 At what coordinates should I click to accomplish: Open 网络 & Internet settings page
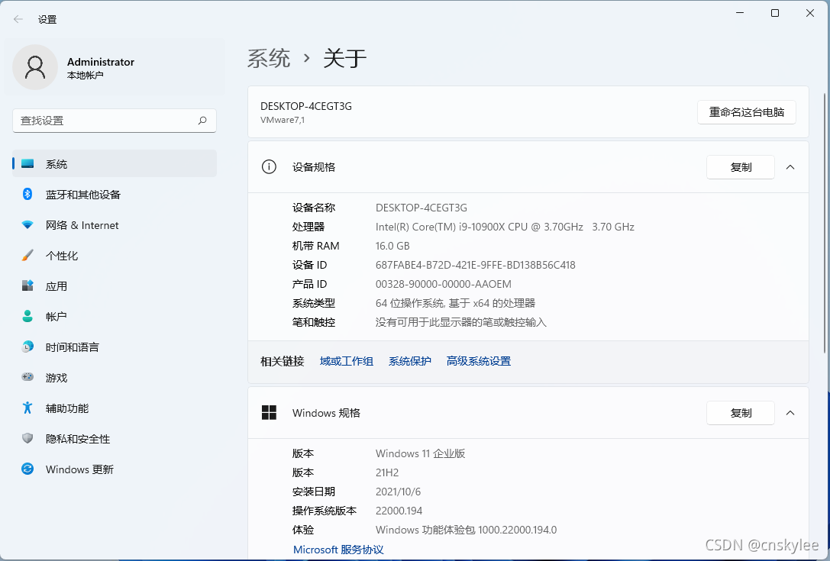pyautogui.click(x=115, y=225)
